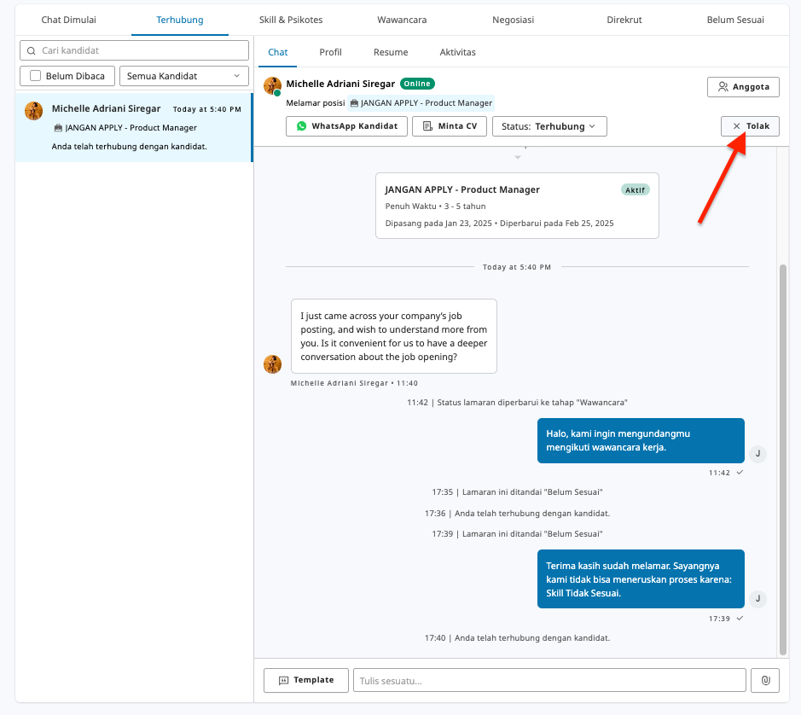Click the J sender avatar at 17:39
Viewport: 801px width, 715px height.
[757, 598]
